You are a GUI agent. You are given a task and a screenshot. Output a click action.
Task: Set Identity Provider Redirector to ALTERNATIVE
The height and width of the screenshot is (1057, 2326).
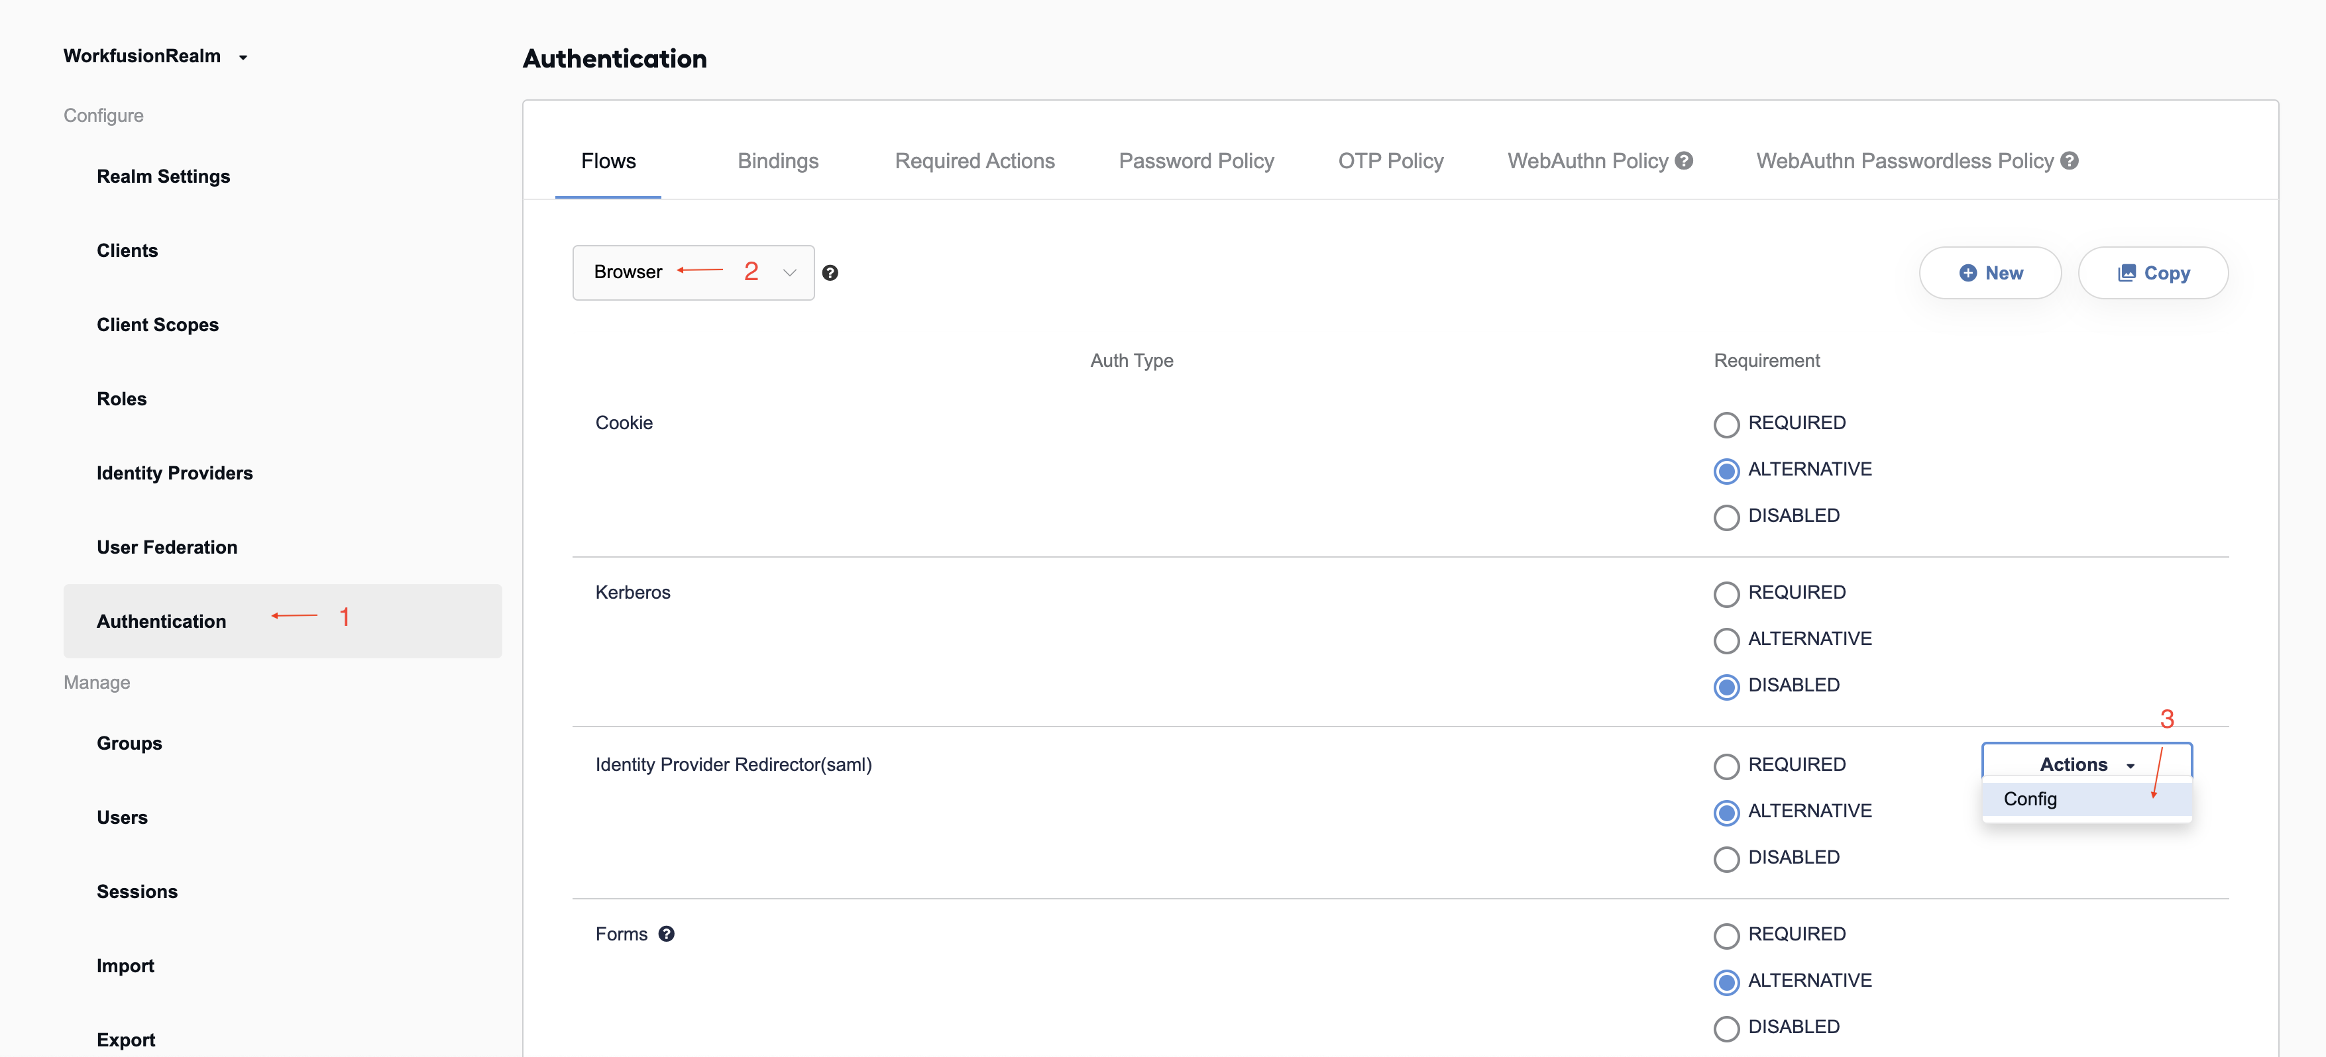pyautogui.click(x=1726, y=813)
